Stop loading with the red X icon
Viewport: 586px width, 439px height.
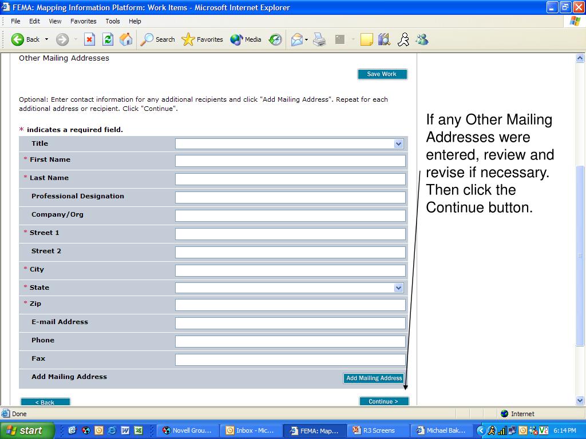[x=89, y=39]
